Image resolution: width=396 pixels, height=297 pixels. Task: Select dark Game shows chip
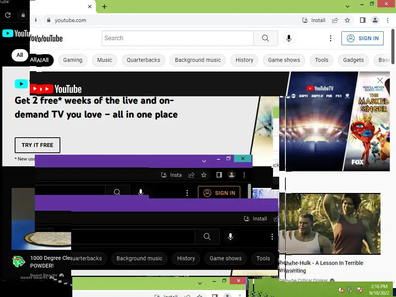(x=225, y=259)
